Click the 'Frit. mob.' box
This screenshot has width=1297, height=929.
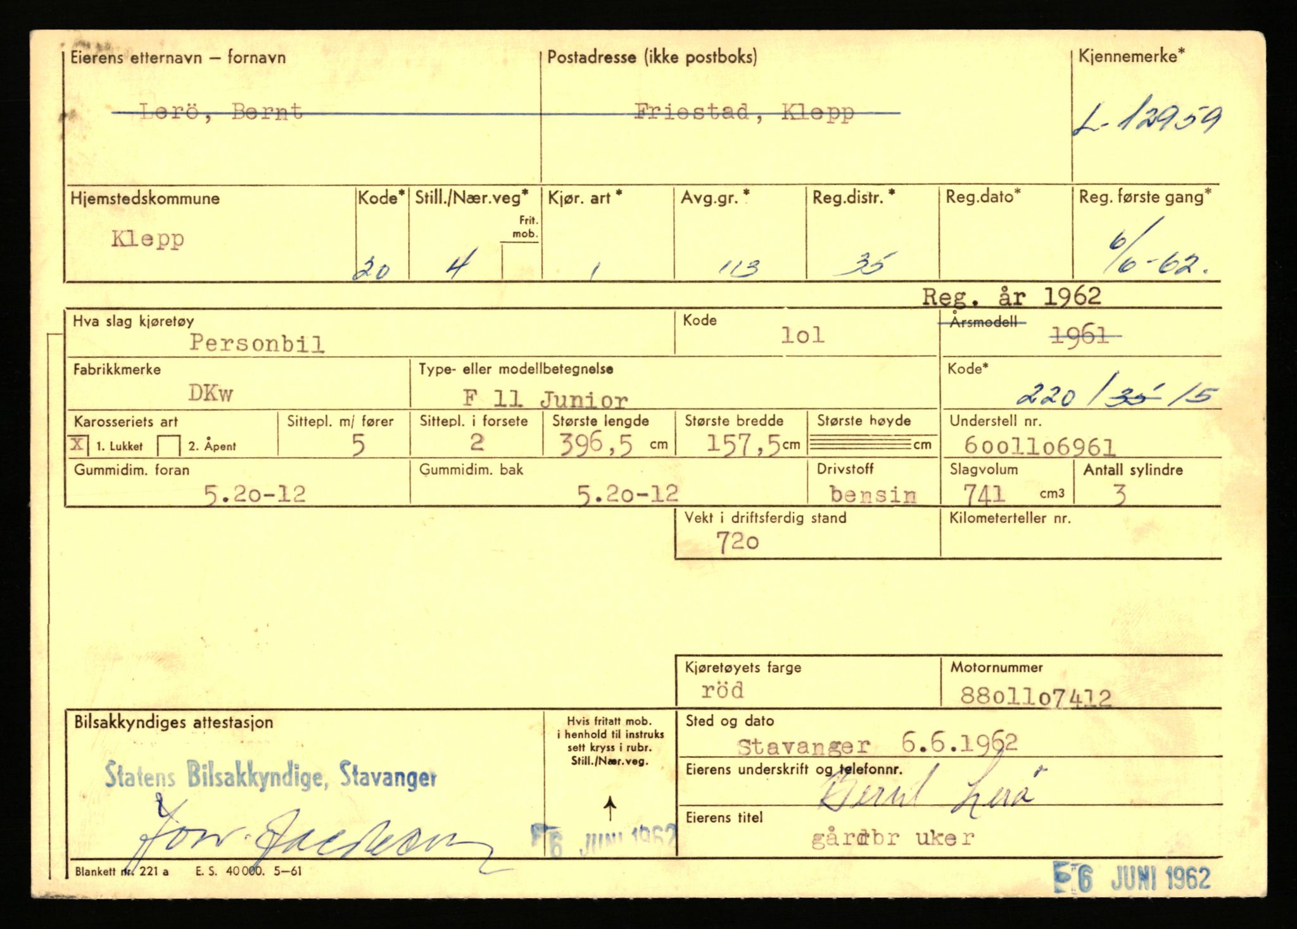(x=521, y=262)
